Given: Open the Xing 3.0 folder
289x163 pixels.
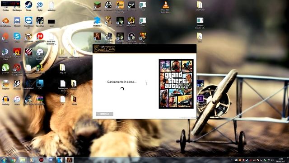Looking at the screenshot, I should tap(62, 69).
